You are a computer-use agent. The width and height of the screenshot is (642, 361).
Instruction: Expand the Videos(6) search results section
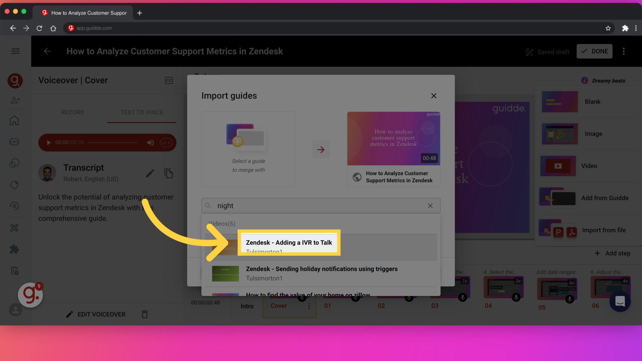point(221,224)
